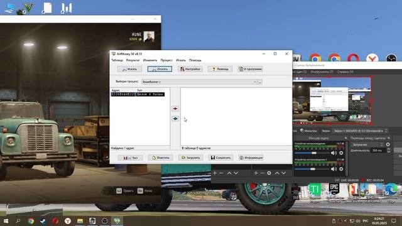Click the Тест button in ArtMoney
The height and width of the screenshot is (226, 402).
[x=130, y=158]
